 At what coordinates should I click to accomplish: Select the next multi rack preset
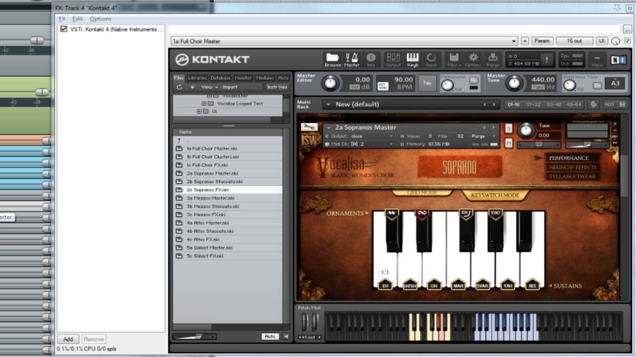pyautogui.click(x=494, y=105)
